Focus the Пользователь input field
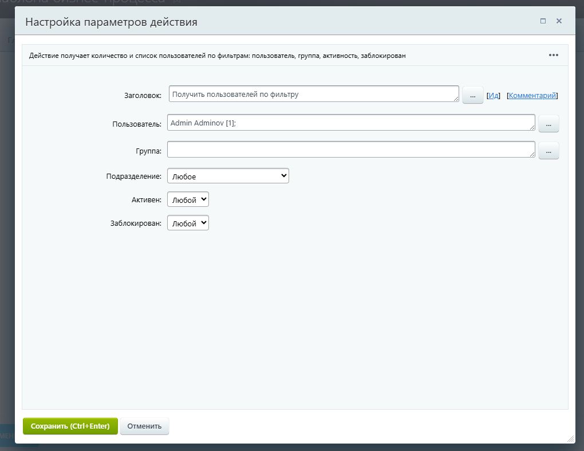 (x=350, y=123)
